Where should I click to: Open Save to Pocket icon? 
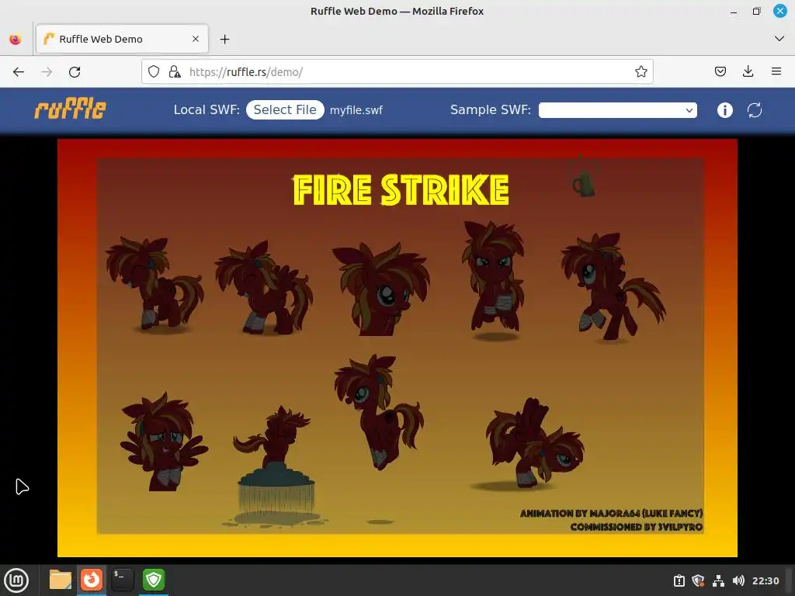tap(720, 72)
